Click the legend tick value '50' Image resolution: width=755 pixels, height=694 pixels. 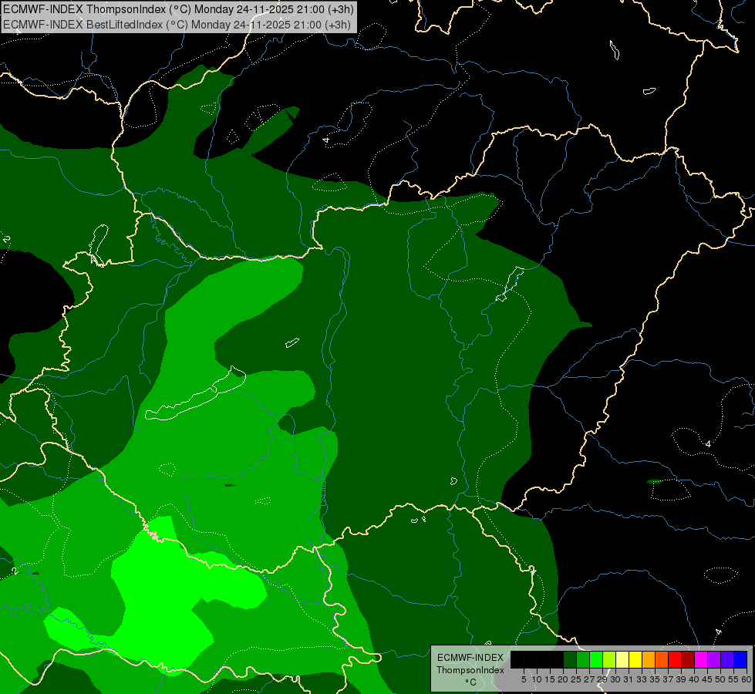(x=720, y=679)
